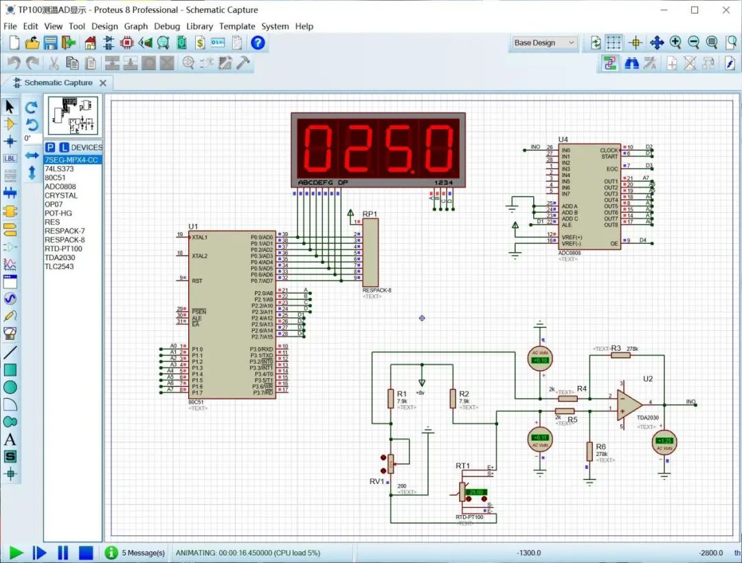The height and width of the screenshot is (563, 742).
Task: Click the P pick devices button
Action: pyautogui.click(x=50, y=148)
